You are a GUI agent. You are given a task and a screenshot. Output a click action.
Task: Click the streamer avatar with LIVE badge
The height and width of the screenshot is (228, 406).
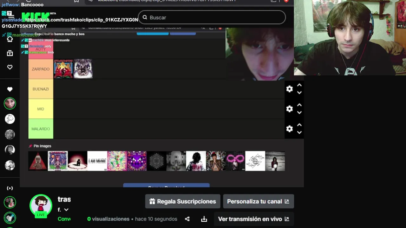41,205
